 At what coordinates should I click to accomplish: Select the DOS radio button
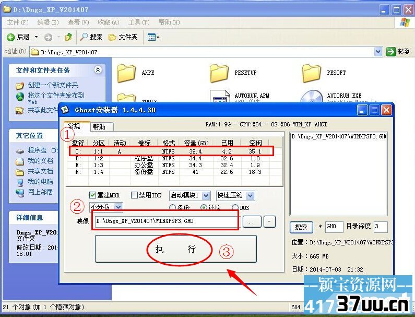(x=235, y=208)
